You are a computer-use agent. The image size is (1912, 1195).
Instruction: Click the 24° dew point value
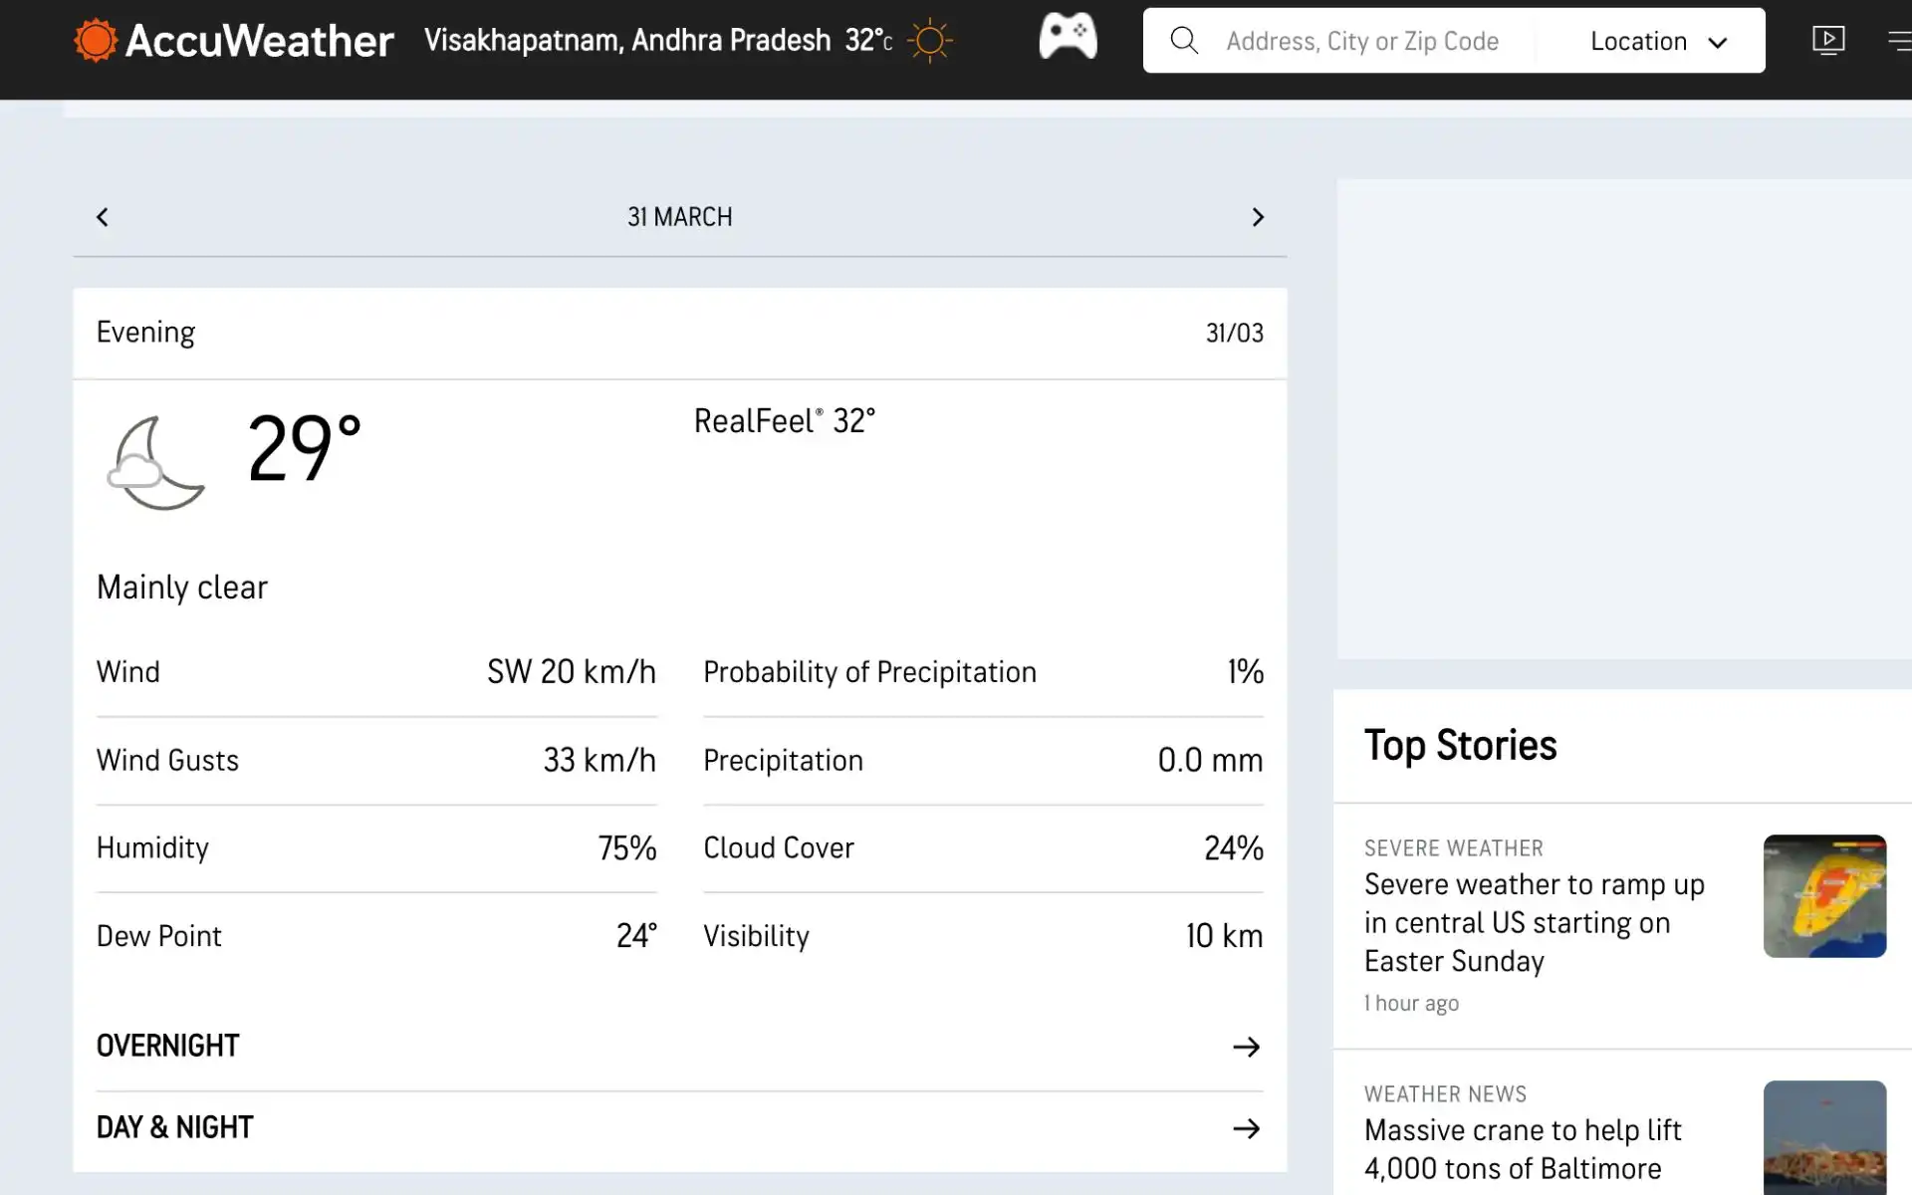637,936
